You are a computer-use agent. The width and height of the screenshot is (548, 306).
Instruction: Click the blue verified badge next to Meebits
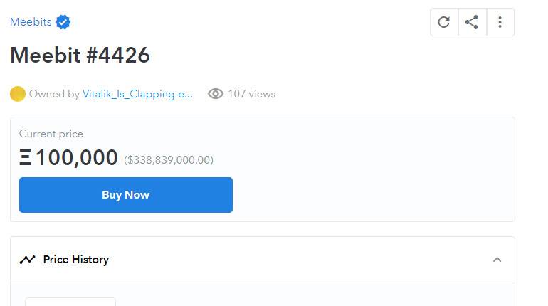tap(63, 22)
